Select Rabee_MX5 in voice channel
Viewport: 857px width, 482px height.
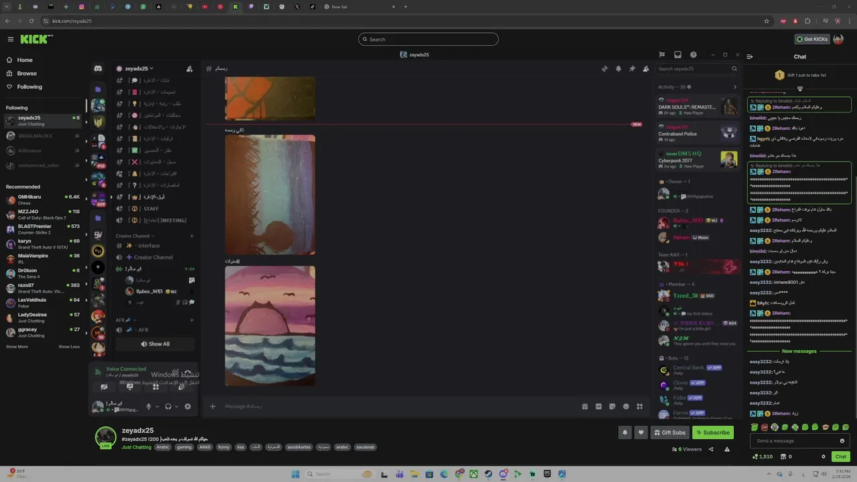[158, 291]
